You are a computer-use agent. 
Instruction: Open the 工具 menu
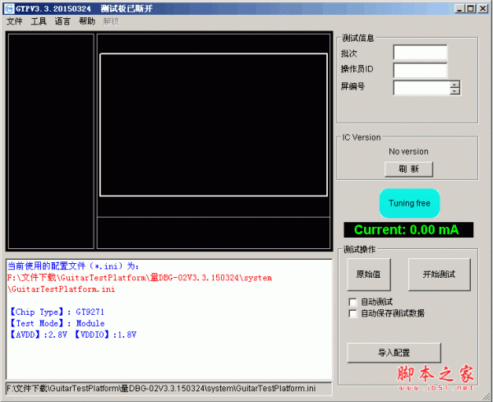point(39,21)
